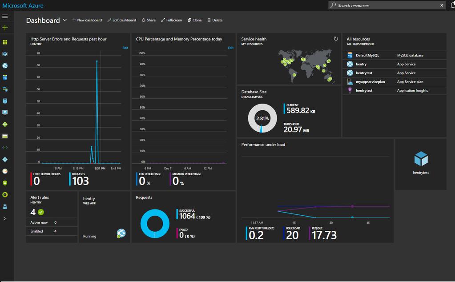Share the dashboard
455x282 pixels.
tap(149, 20)
